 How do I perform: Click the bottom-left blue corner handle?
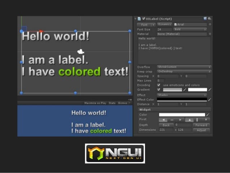[x=21, y=93]
